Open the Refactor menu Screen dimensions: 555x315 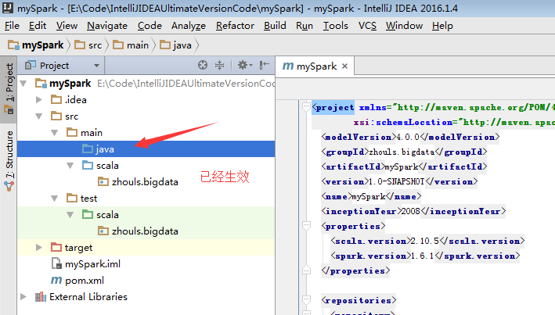click(235, 26)
